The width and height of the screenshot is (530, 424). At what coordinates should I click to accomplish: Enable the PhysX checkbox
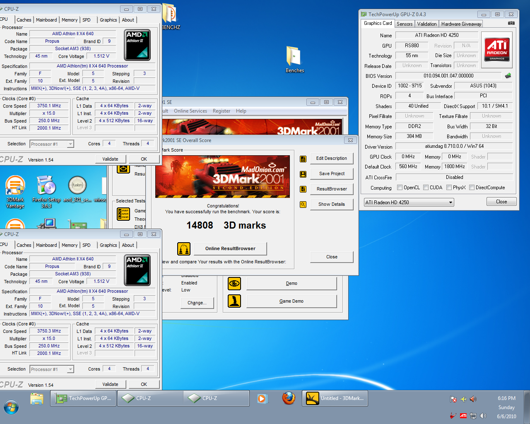point(449,188)
